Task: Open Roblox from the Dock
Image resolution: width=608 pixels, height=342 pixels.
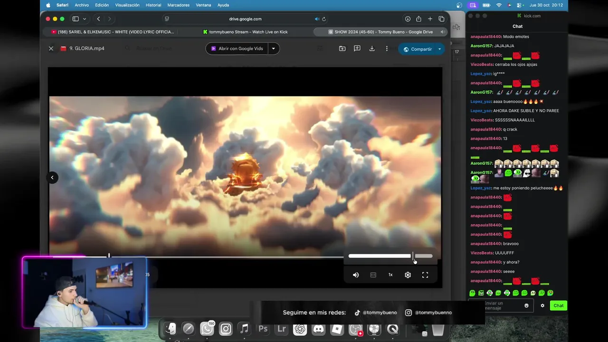Action: (337, 329)
